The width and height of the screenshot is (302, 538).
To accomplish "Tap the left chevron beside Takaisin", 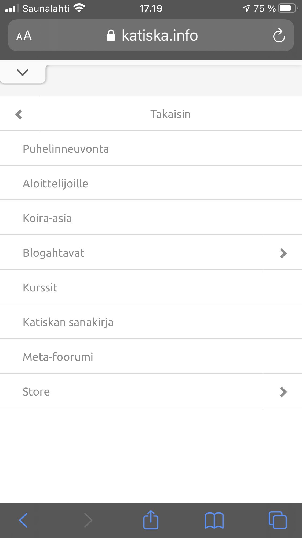I will [x=19, y=115].
